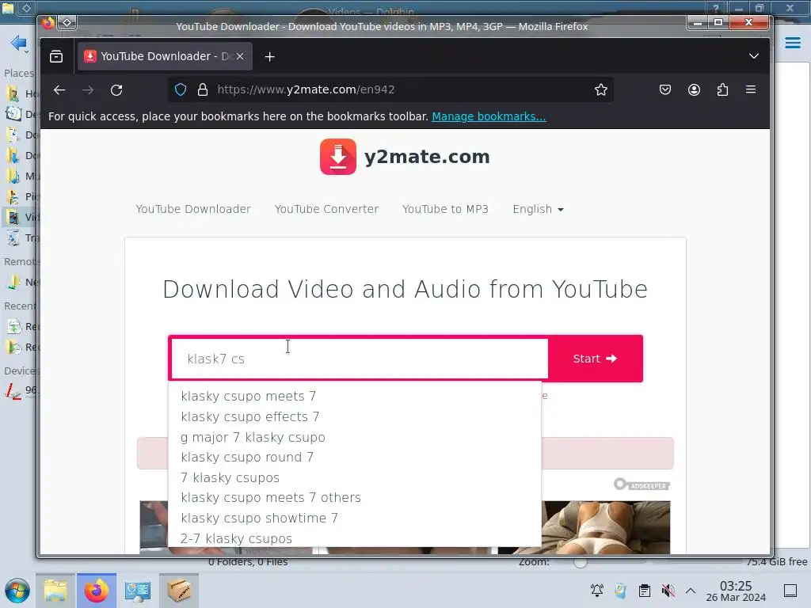
Task: Click the y2mate red download logo
Action: coord(337,157)
